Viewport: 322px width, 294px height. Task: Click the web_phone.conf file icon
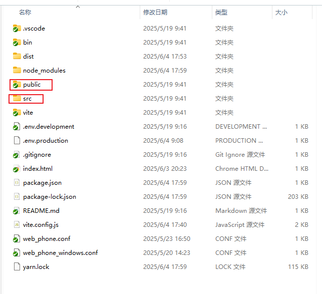pyautogui.click(x=17, y=239)
